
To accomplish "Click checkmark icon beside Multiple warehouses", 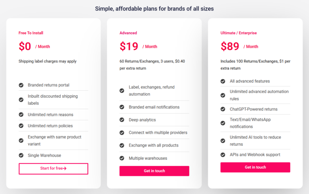I will pyautogui.click(x=122, y=158).
